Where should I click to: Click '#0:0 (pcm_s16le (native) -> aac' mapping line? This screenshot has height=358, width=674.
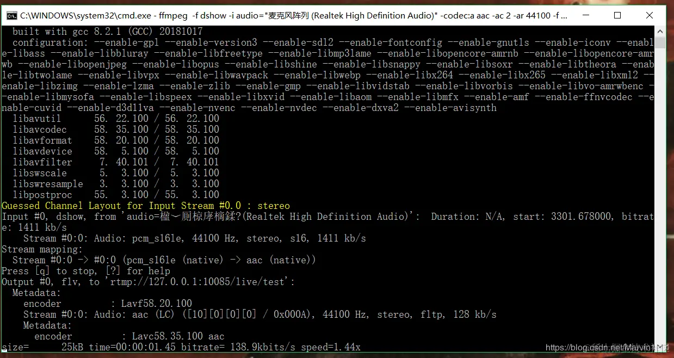tap(164, 260)
